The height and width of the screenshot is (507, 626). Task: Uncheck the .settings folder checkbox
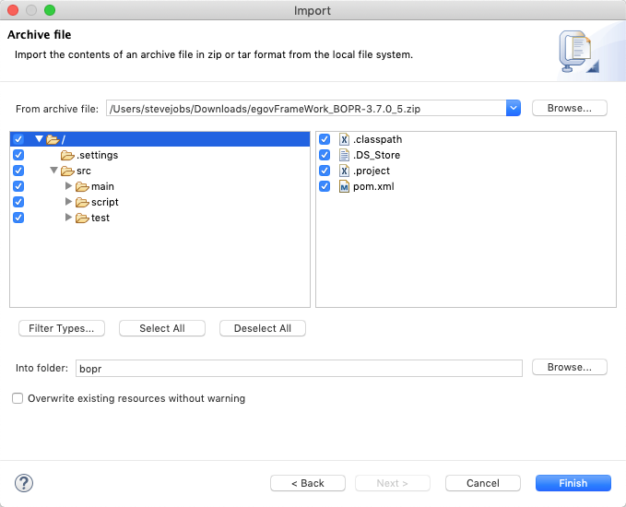[x=18, y=155]
